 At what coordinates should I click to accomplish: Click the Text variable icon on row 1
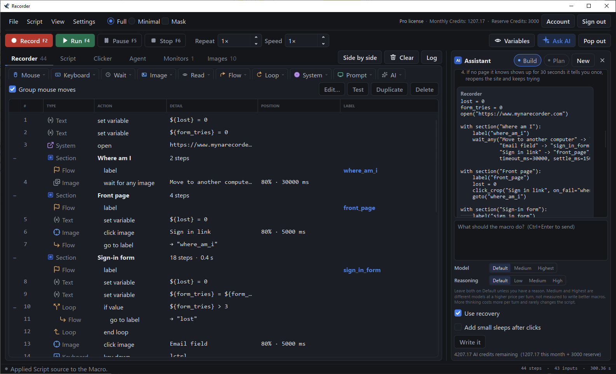(x=51, y=120)
